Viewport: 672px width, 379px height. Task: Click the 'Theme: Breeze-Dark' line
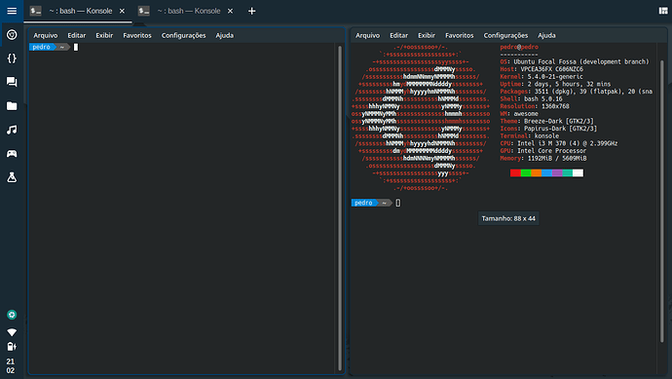[547, 122]
